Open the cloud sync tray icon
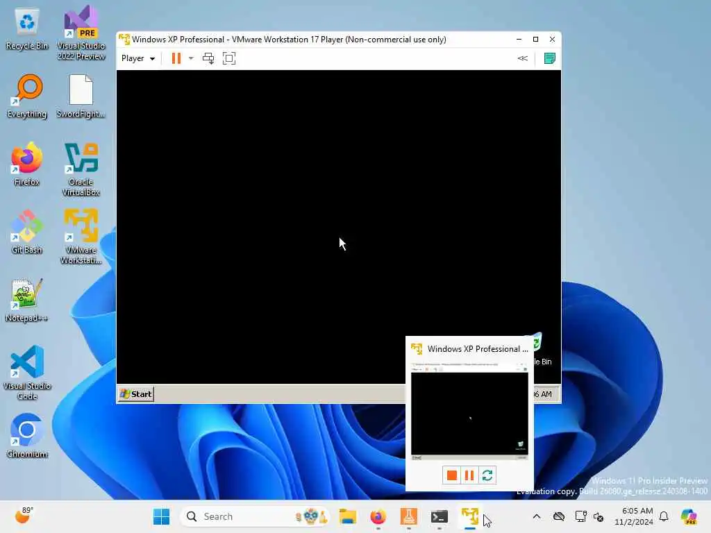The width and height of the screenshot is (711, 533). (559, 516)
